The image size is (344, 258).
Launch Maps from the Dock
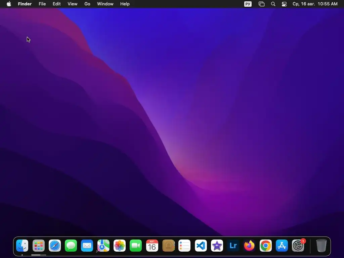[x=103, y=246]
